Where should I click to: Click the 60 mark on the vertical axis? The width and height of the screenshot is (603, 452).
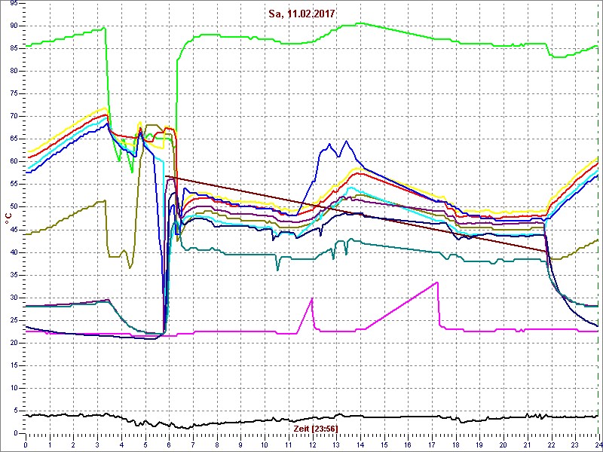pyautogui.click(x=13, y=161)
